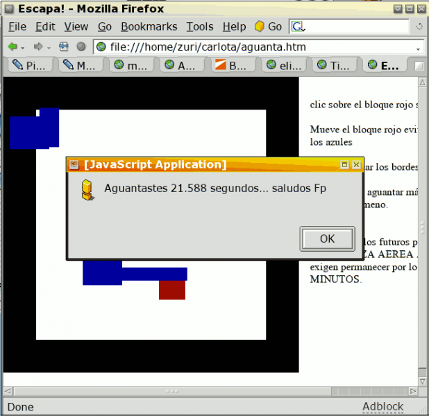Click the new tab icon right of tabs

pyautogui.click(x=419, y=66)
